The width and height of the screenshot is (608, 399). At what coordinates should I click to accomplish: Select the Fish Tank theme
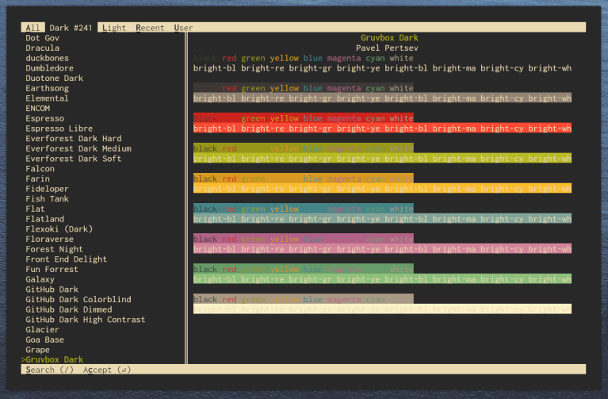(x=47, y=199)
